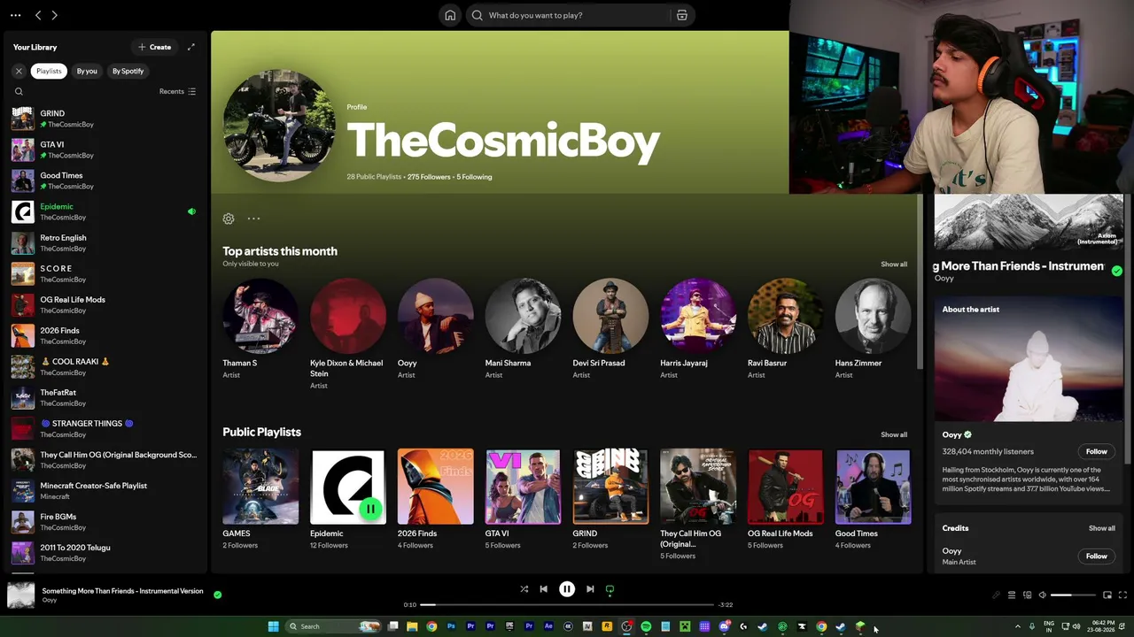Open the 275 Followers list
1134x637 pixels.
pyautogui.click(x=429, y=177)
